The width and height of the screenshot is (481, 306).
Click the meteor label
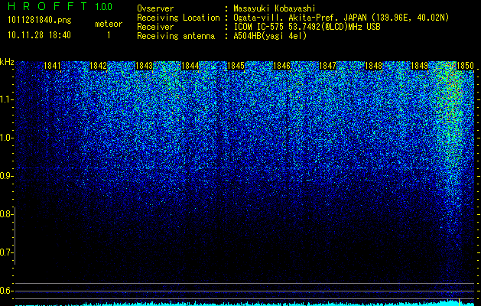109,24
